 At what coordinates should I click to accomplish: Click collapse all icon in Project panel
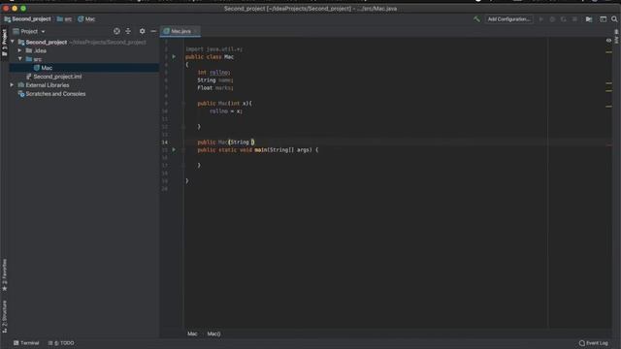pyautogui.click(x=128, y=31)
